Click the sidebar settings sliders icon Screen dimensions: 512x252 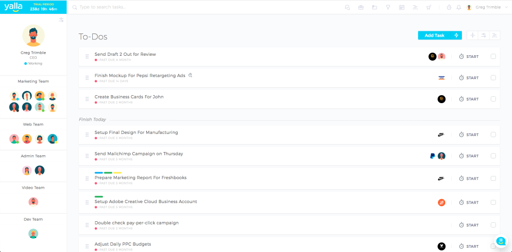61,20
